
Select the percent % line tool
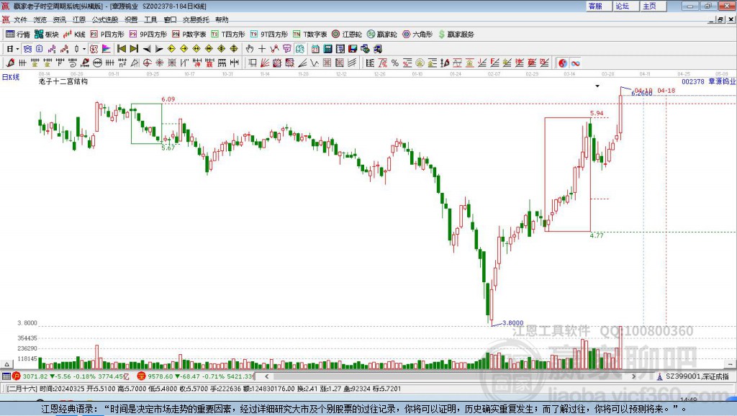395,63
